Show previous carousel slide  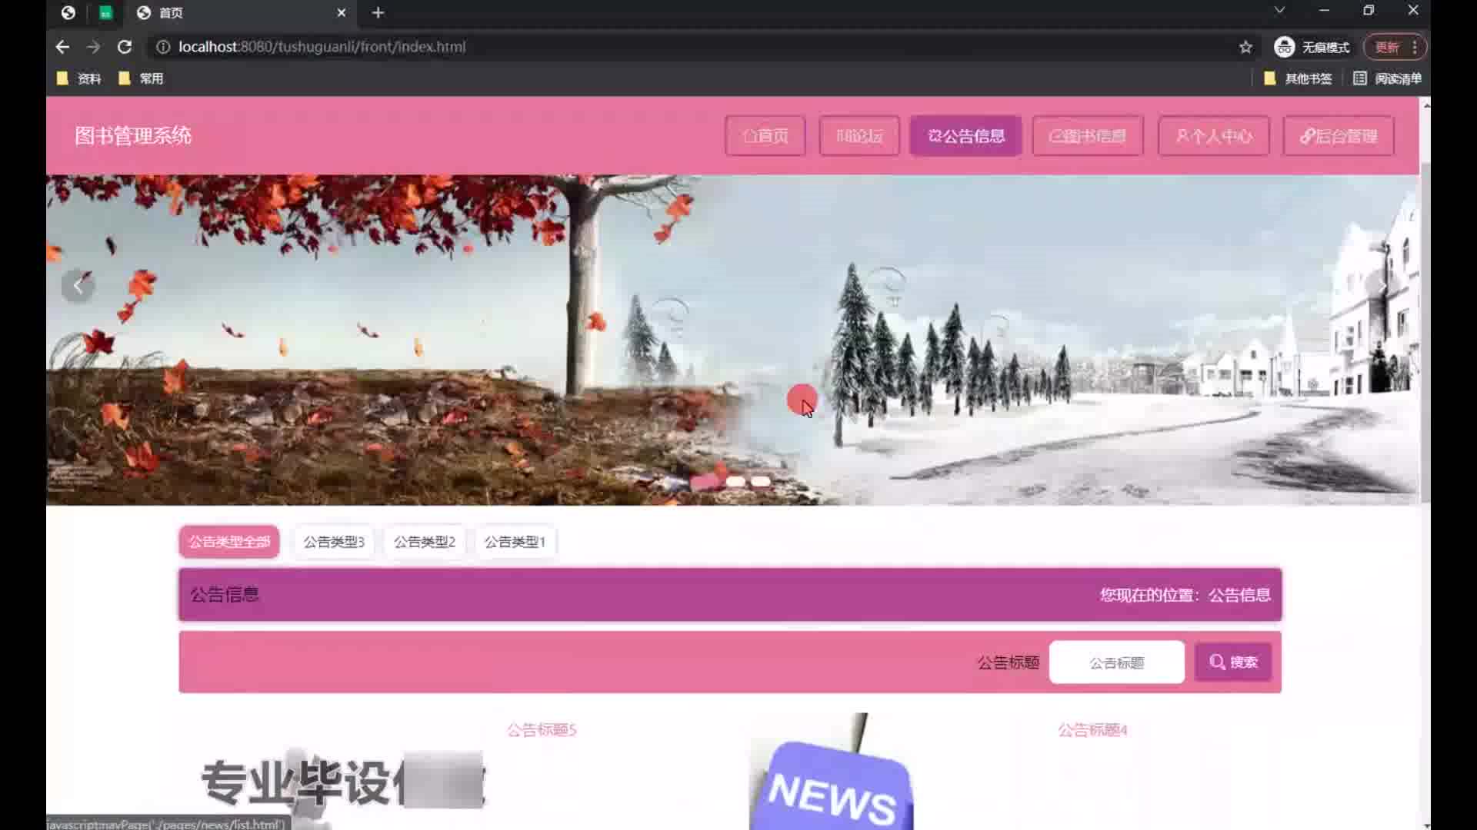coord(78,286)
